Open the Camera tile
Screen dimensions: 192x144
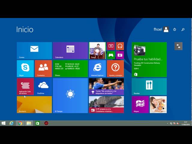pyautogui.click(x=120, y=55)
